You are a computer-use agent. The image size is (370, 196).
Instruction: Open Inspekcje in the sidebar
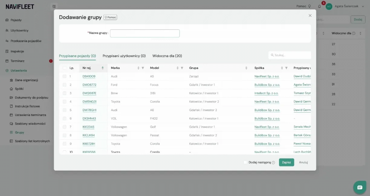17,51
